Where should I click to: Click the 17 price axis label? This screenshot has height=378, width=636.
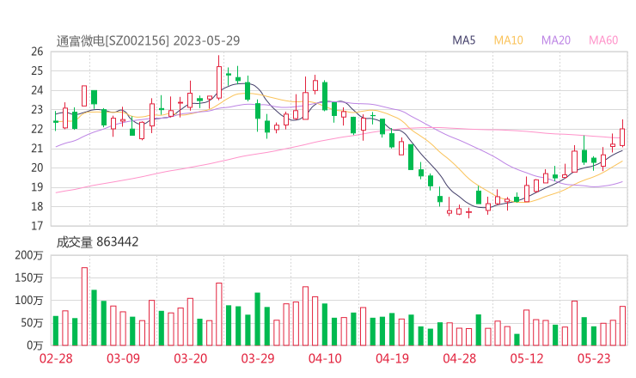coord(37,225)
